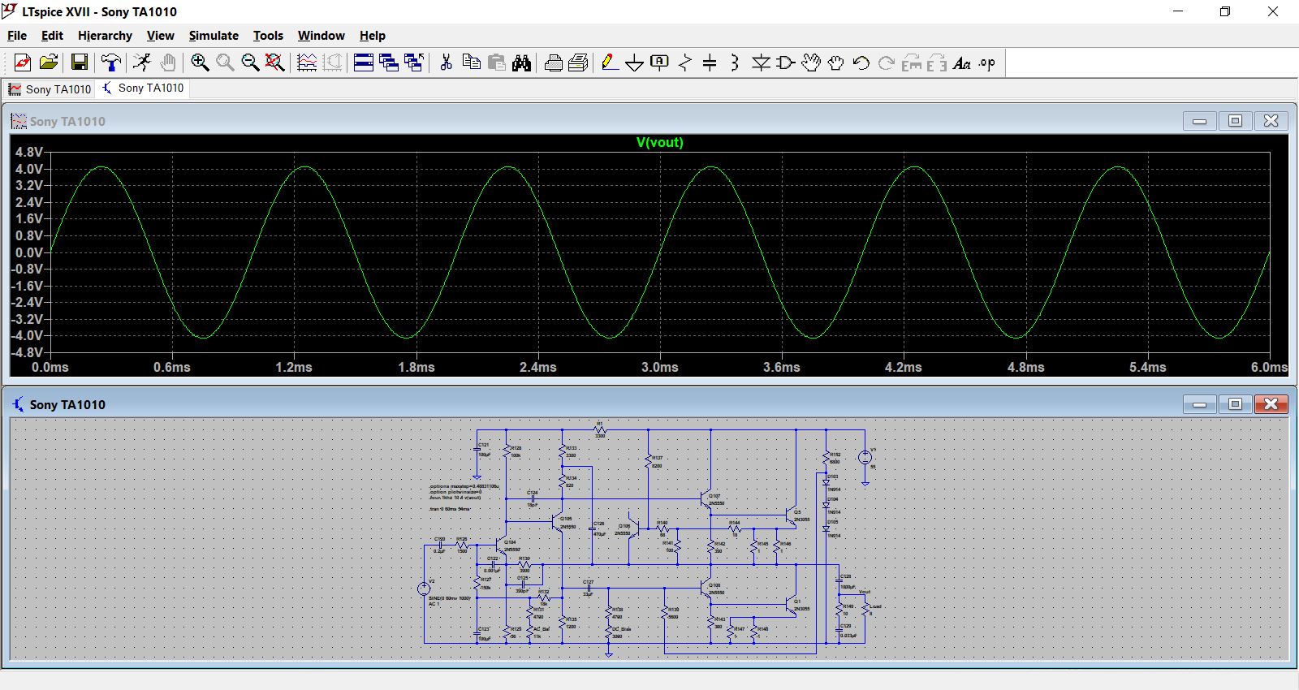1299x690 pixels.
Task: Close the waveform plot pane
Action: [1271, 121]
